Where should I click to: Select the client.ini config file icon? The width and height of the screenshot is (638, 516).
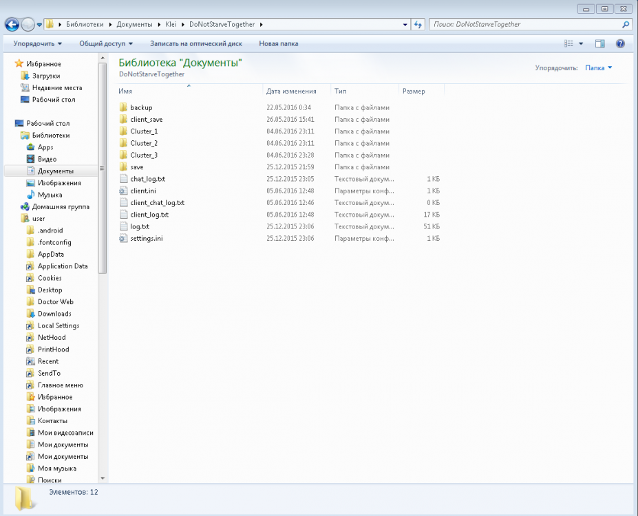pyautogui.click(x=123, y=191)
